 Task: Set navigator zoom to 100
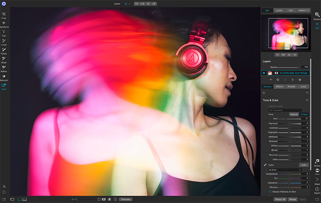(283, 54)
